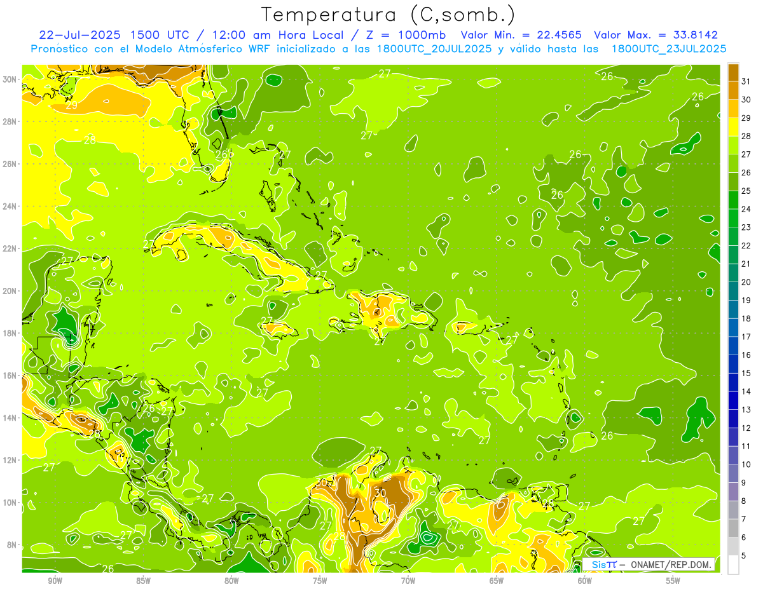
Task: Click the 14N latitude axis label
Action: pos(10,417)
